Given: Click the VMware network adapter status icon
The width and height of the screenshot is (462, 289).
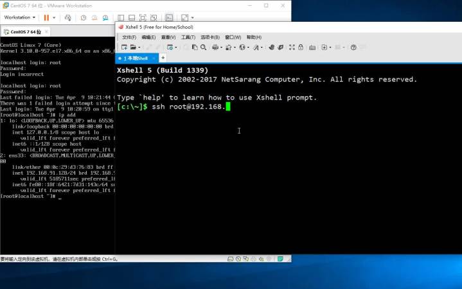Looking at the screenshot, I should (245, 259).
